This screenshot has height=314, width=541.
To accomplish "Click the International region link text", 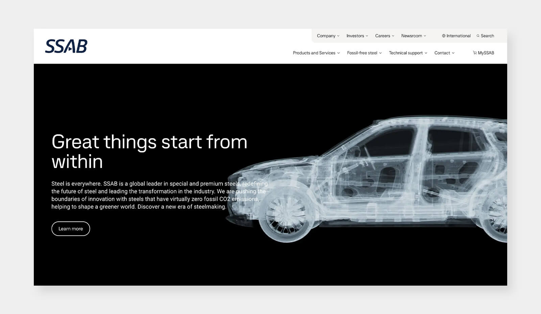I will pos(458,36).
